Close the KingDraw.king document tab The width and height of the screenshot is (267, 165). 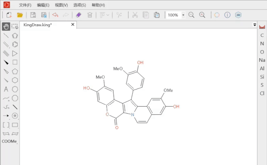[x=73, y=25]
